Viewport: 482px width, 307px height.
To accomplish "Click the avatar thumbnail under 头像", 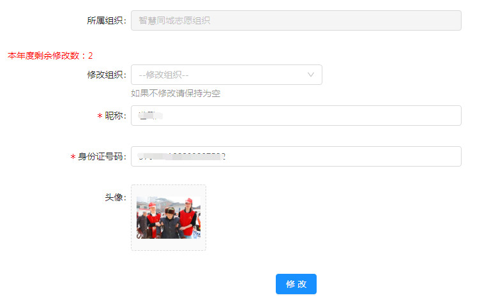I will coord(169,218).
